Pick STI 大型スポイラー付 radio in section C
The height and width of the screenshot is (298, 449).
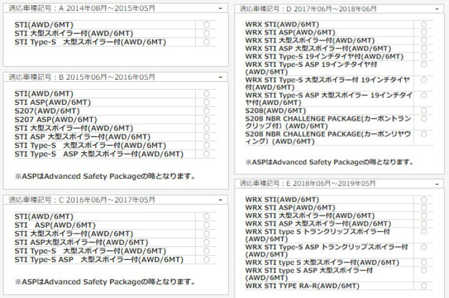206,234
